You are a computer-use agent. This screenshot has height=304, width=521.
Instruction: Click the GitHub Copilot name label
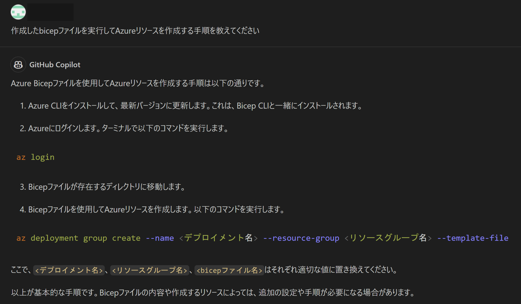[x=55, y=65]
